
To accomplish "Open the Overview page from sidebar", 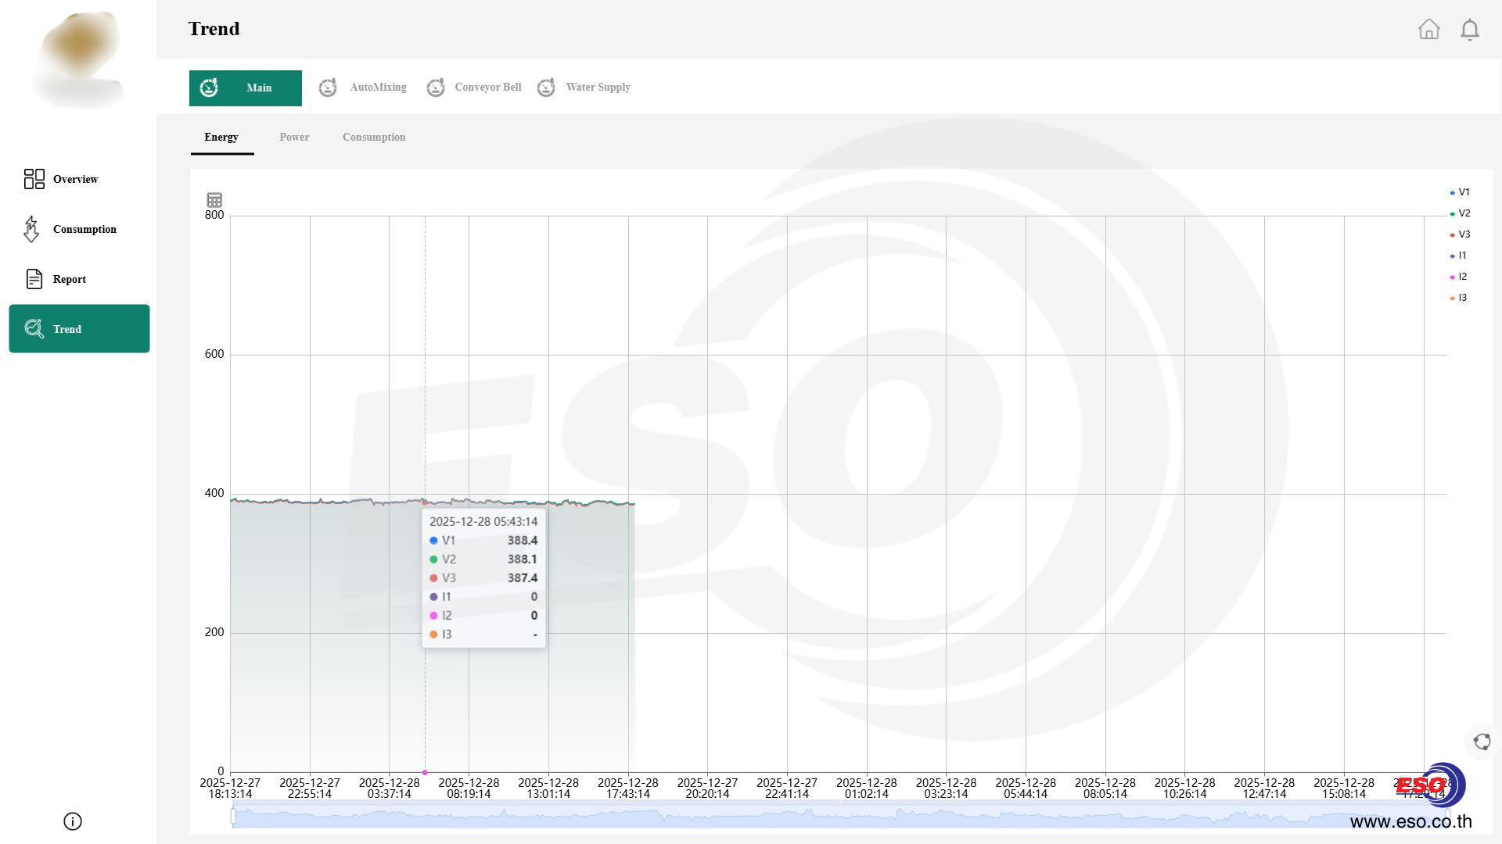I will point(75,179).
